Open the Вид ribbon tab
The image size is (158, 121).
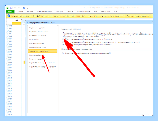click(x=95, y=12)
